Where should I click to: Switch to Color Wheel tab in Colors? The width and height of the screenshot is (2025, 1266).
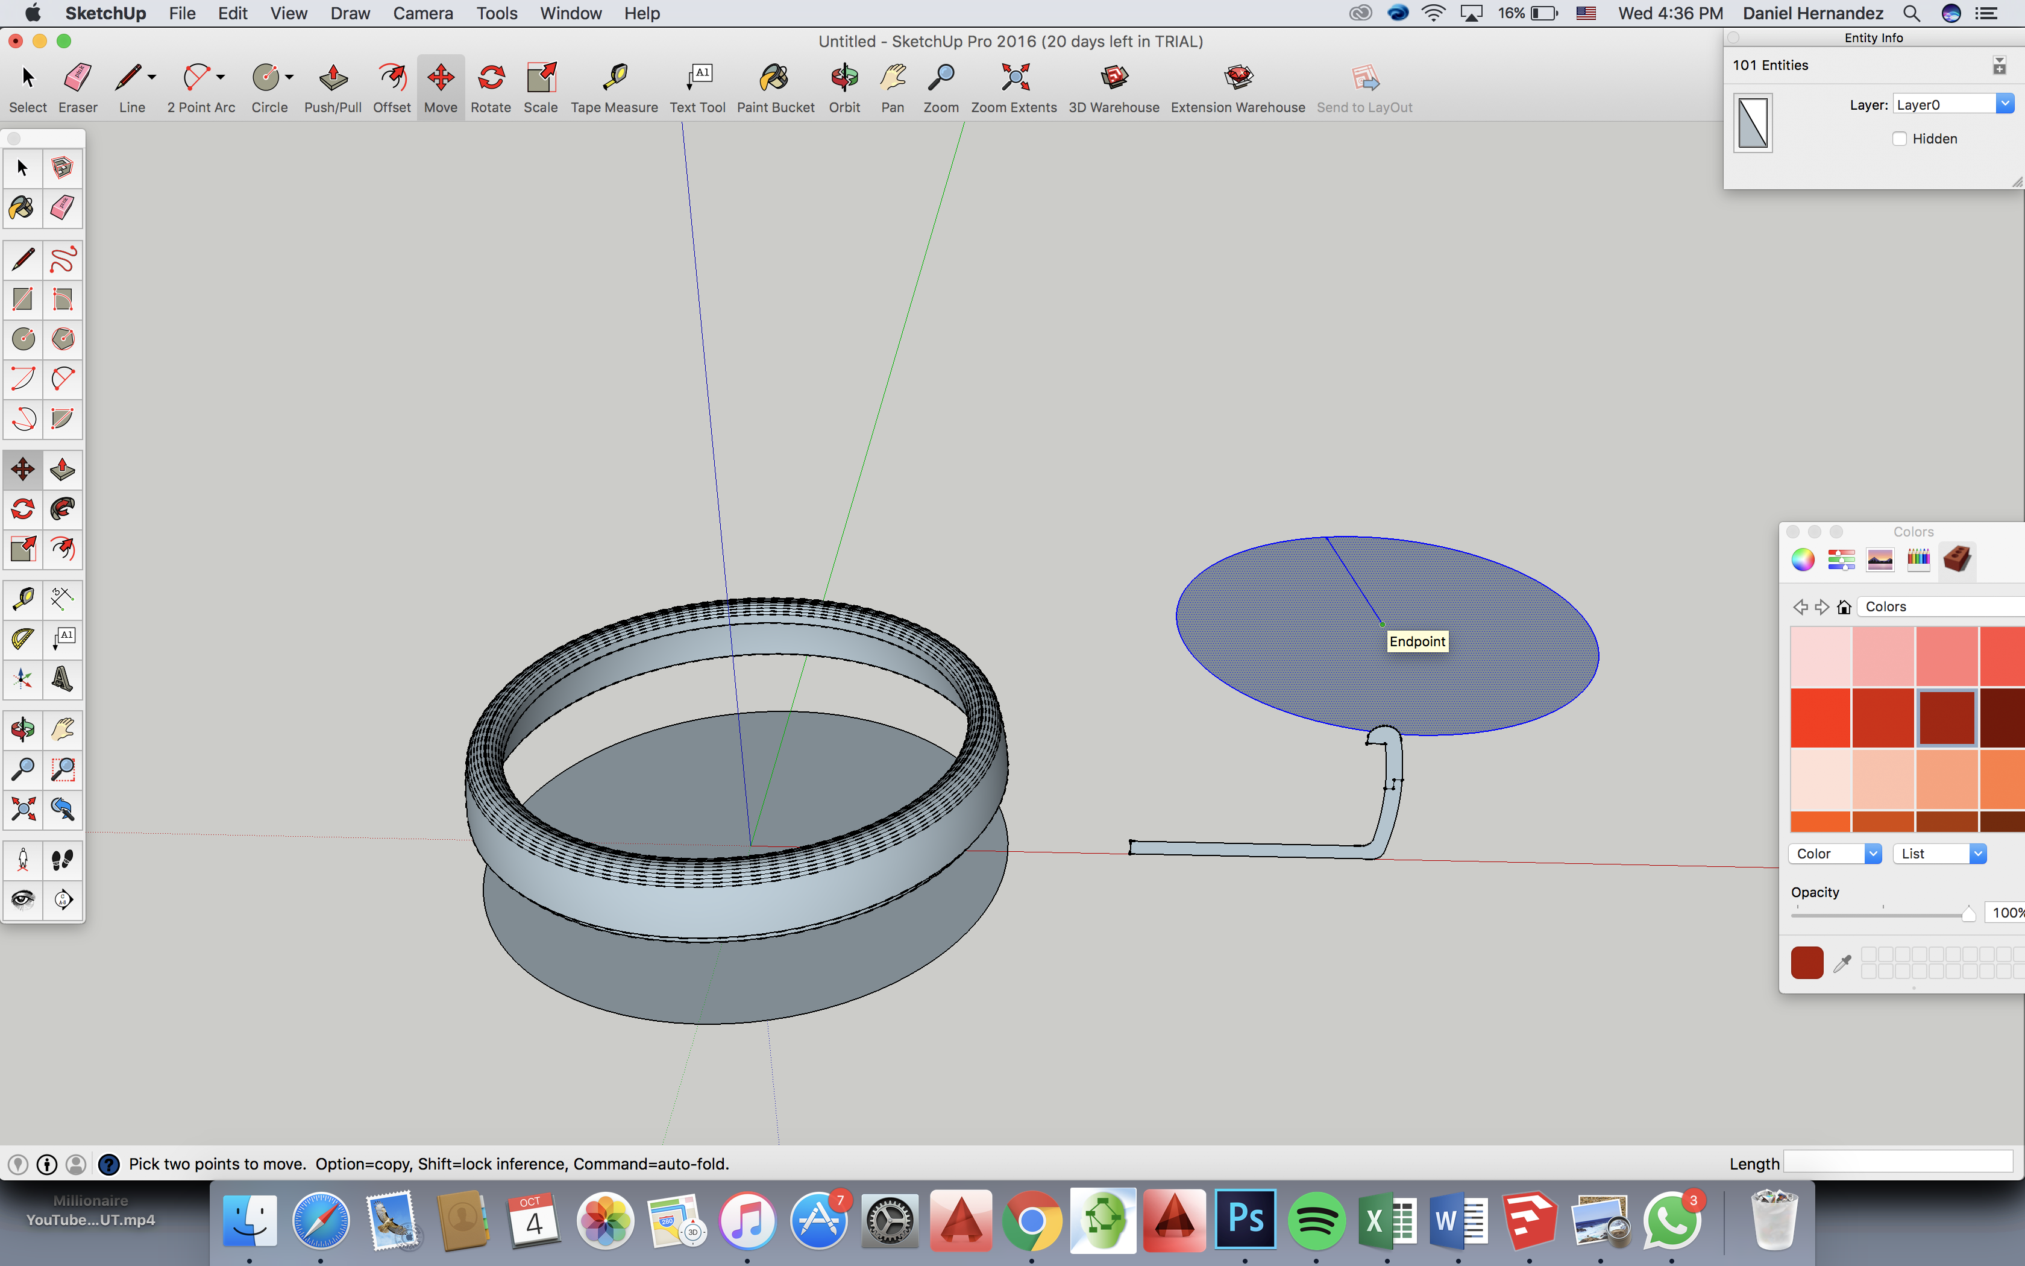coord(1803,559)
